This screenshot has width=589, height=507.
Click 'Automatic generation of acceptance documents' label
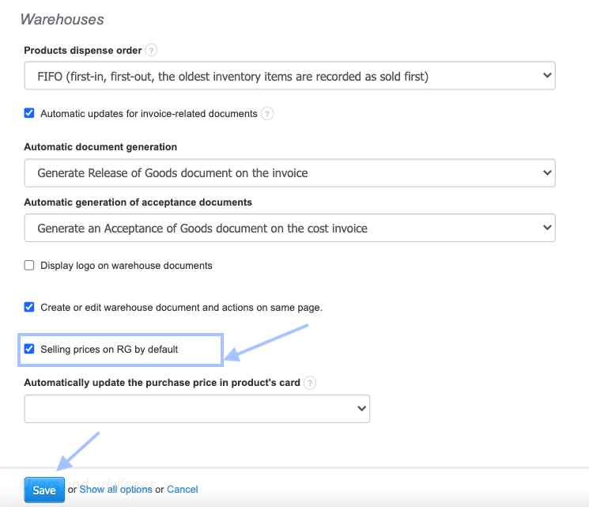(x=138, y=202)
